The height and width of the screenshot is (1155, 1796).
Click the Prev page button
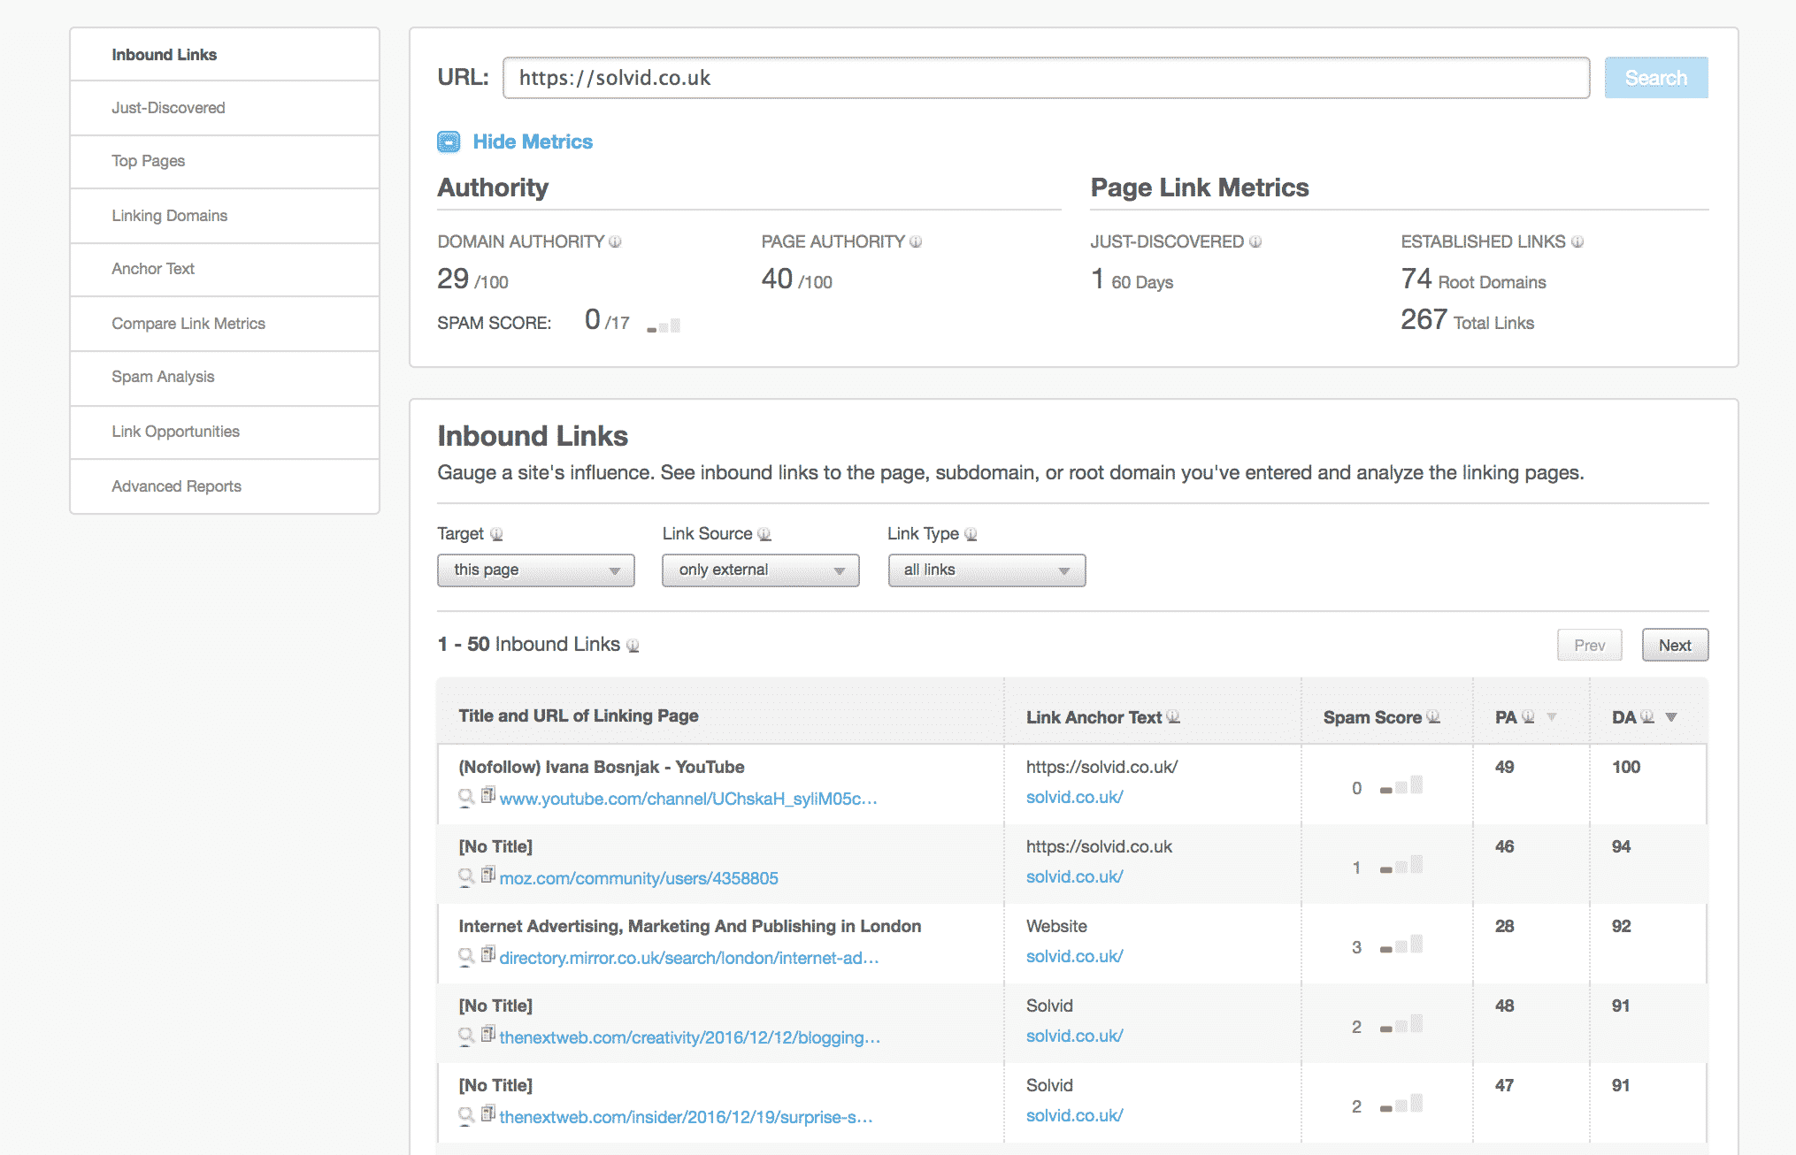(x=1589, y=646)
